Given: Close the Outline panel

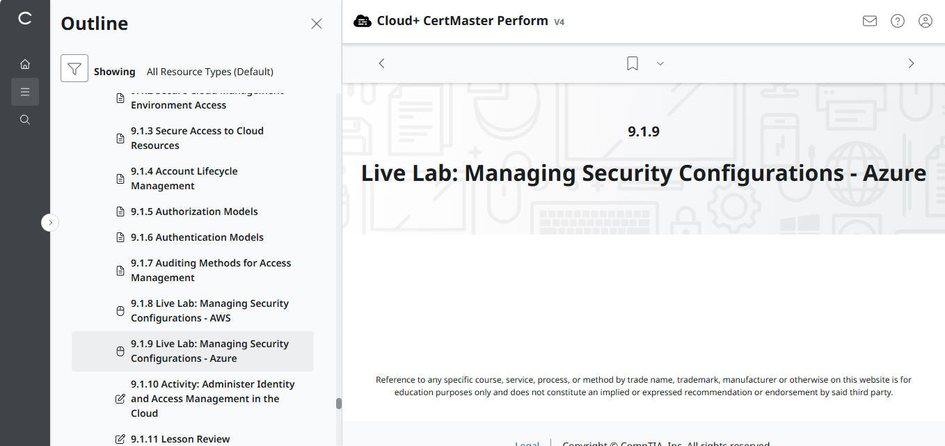Looking at the screenshot, I should click(x=317, y=23).
